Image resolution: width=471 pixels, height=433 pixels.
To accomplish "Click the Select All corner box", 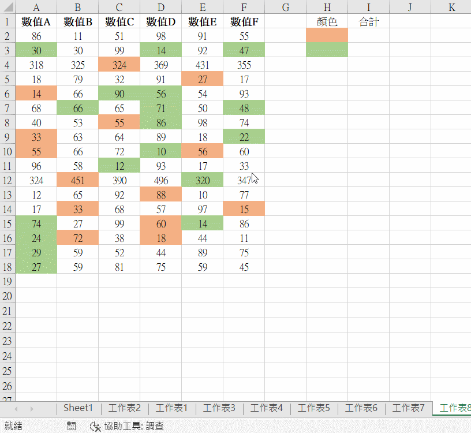I will (8, 8).
